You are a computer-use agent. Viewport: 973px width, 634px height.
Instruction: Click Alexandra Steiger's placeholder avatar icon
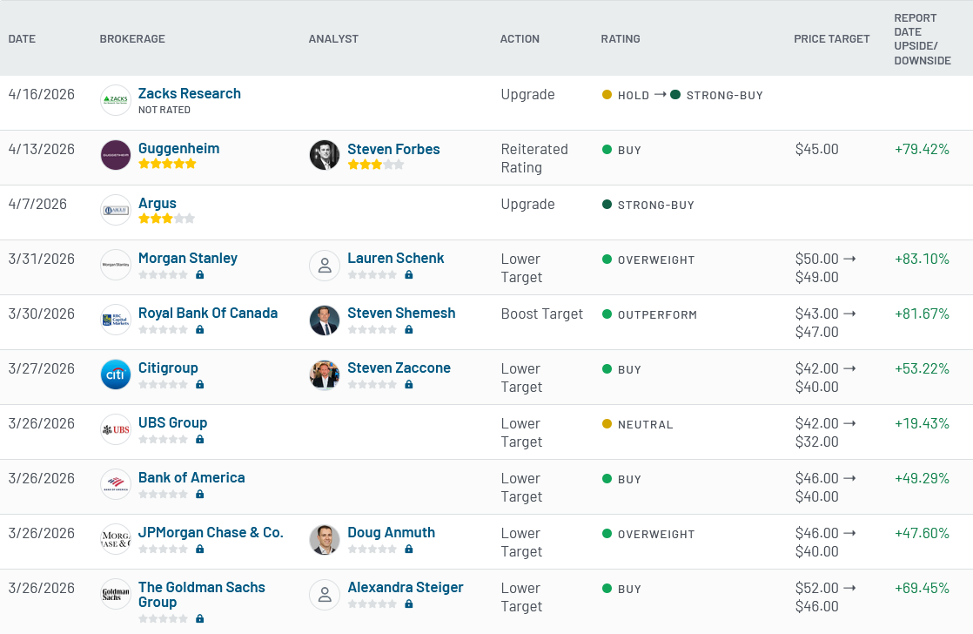(325, 595)
